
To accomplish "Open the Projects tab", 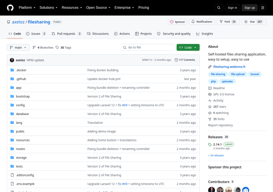I will 143,34.
